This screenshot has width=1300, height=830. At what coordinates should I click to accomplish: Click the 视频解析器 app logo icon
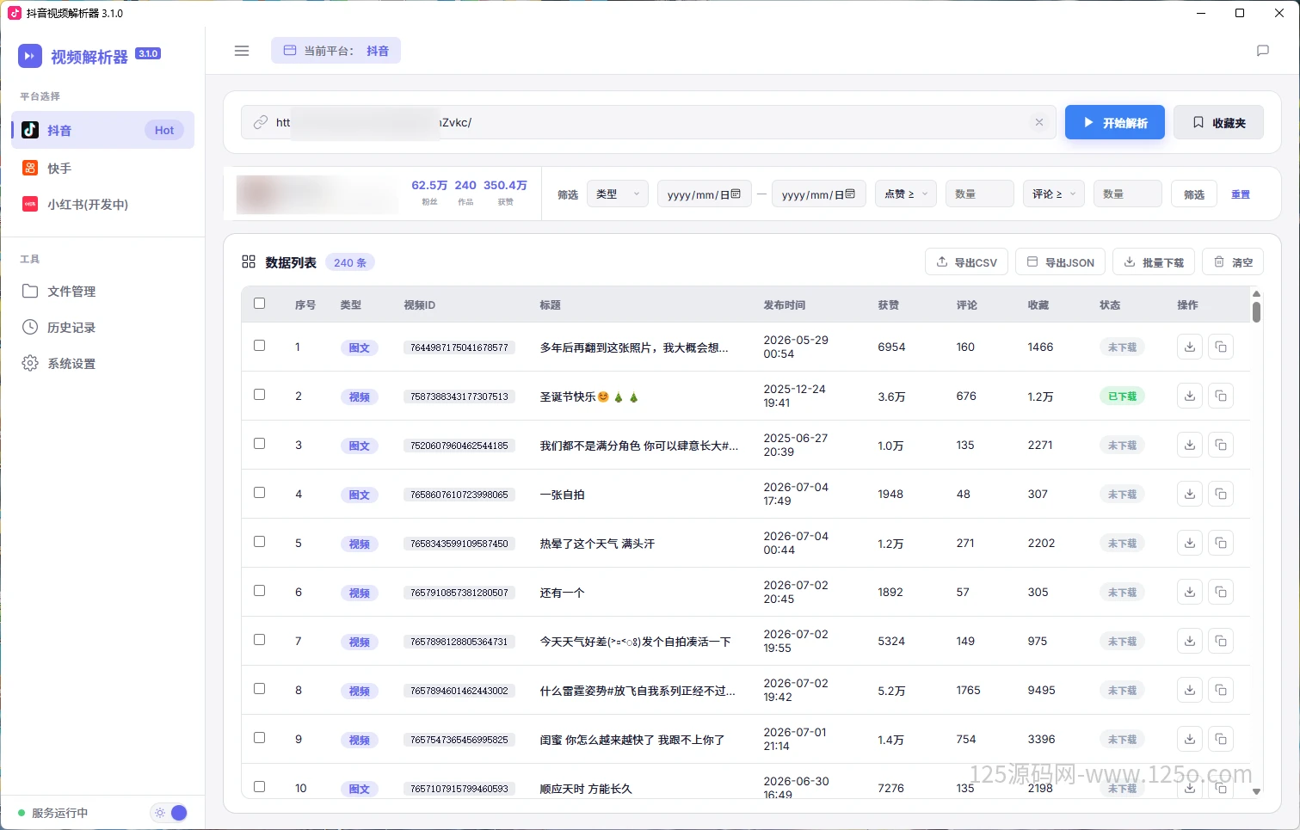[x=30, y=56]
